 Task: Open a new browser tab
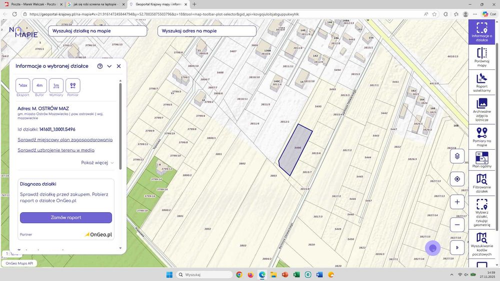194,4
